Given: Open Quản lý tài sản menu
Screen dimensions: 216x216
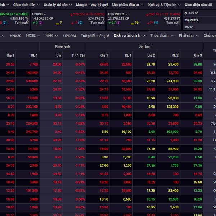Looking at the screenshot, I should [x=58, y=5].
